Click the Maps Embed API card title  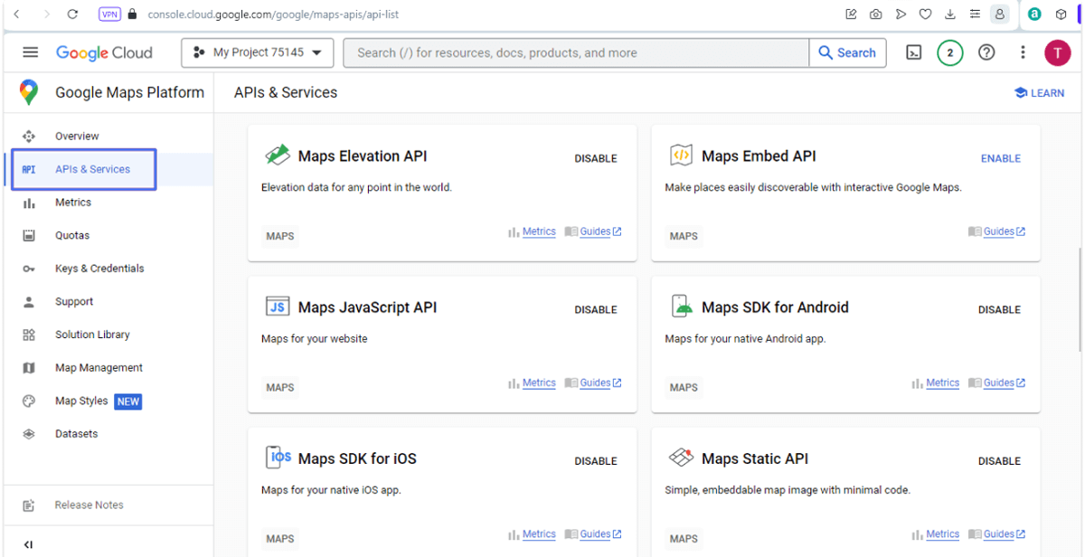point(759,156)
